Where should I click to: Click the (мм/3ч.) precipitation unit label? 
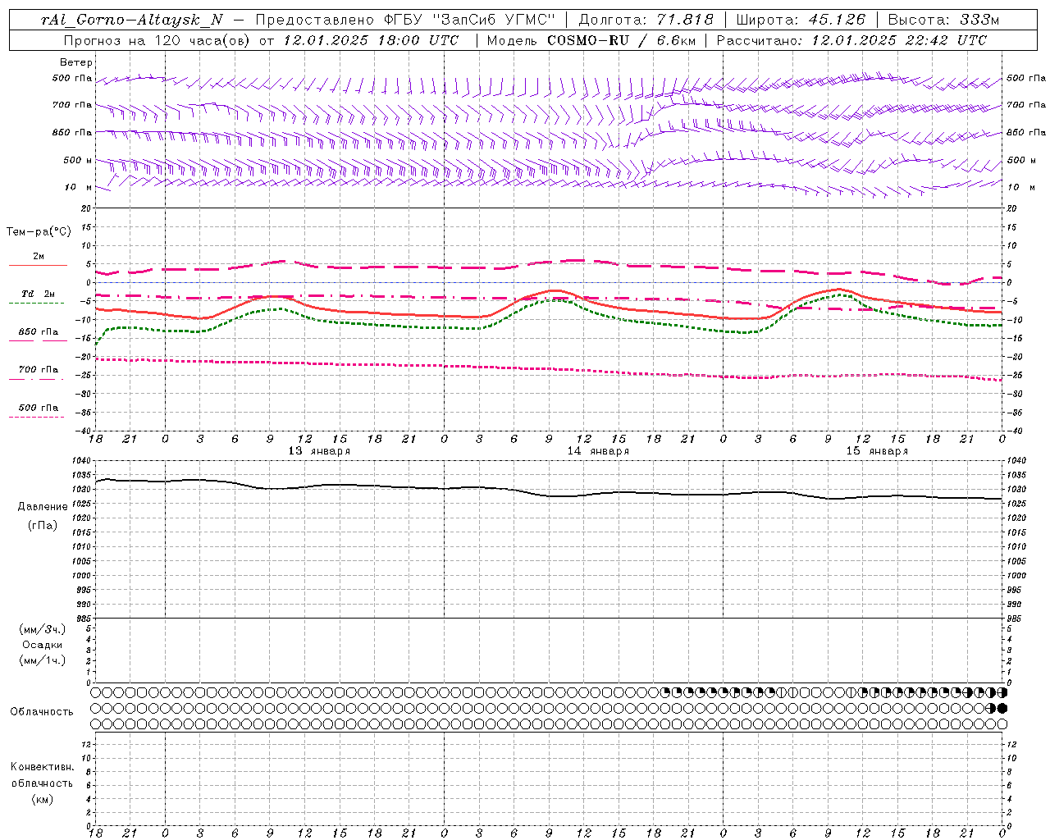[42, 629]
